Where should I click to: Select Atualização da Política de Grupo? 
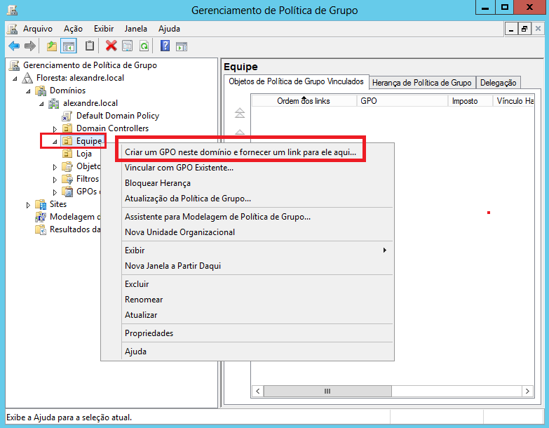point(257,199)
